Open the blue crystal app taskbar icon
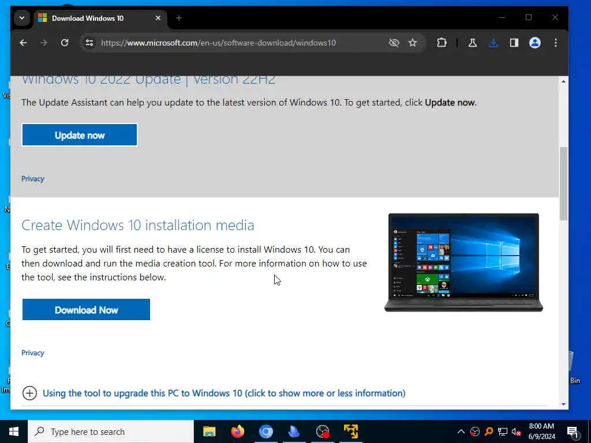Screen dimensions: 591x443 [294, 431]
